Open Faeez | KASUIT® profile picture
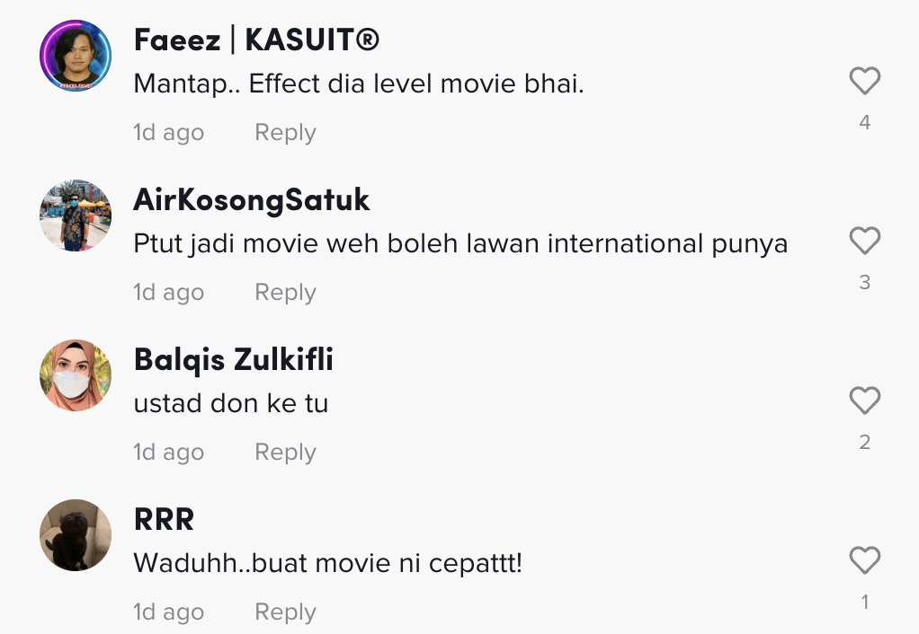The image size is (919, 634). tap(76, 56)
